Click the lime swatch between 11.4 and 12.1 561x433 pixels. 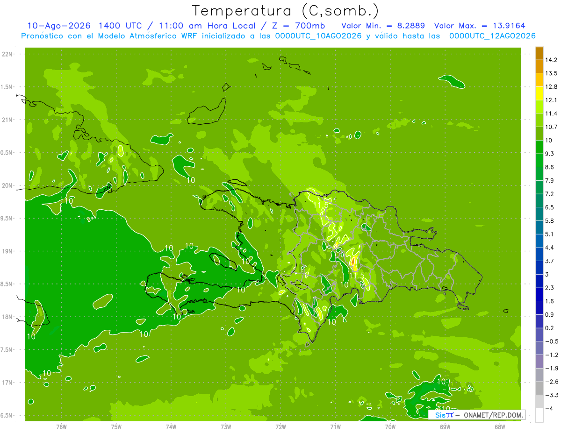pyautogui.click(x=539, y=107)
